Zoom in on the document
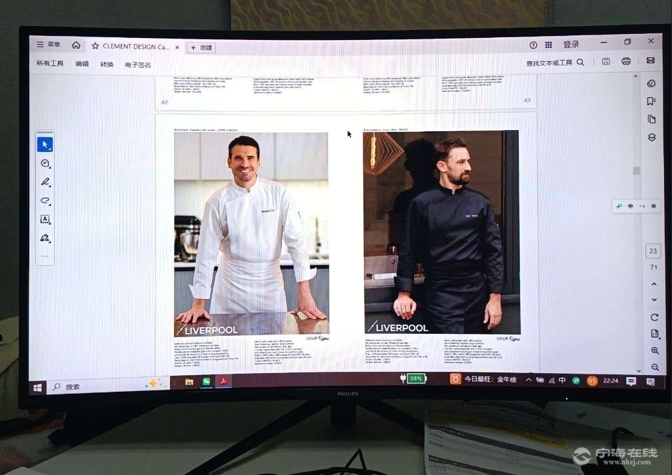Screen dimensions: 672x475 point(655,351)
